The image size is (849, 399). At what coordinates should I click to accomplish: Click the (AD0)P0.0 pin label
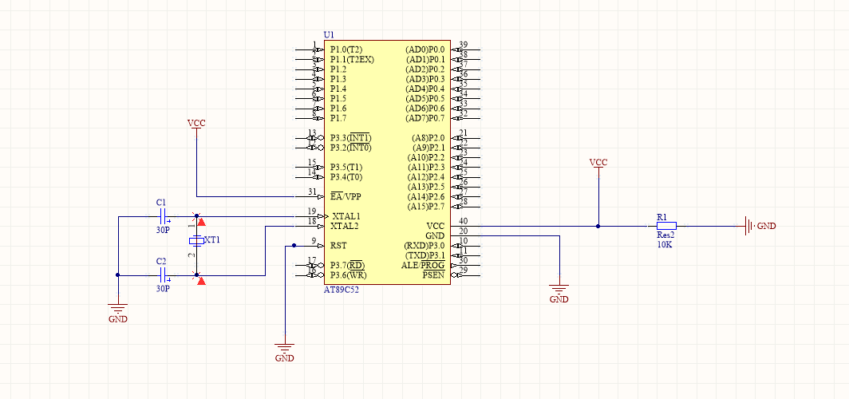tap(425, 49)
